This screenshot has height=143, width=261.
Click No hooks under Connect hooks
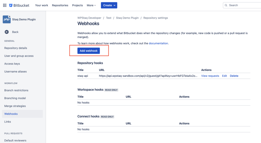click(x=83, y=129)
